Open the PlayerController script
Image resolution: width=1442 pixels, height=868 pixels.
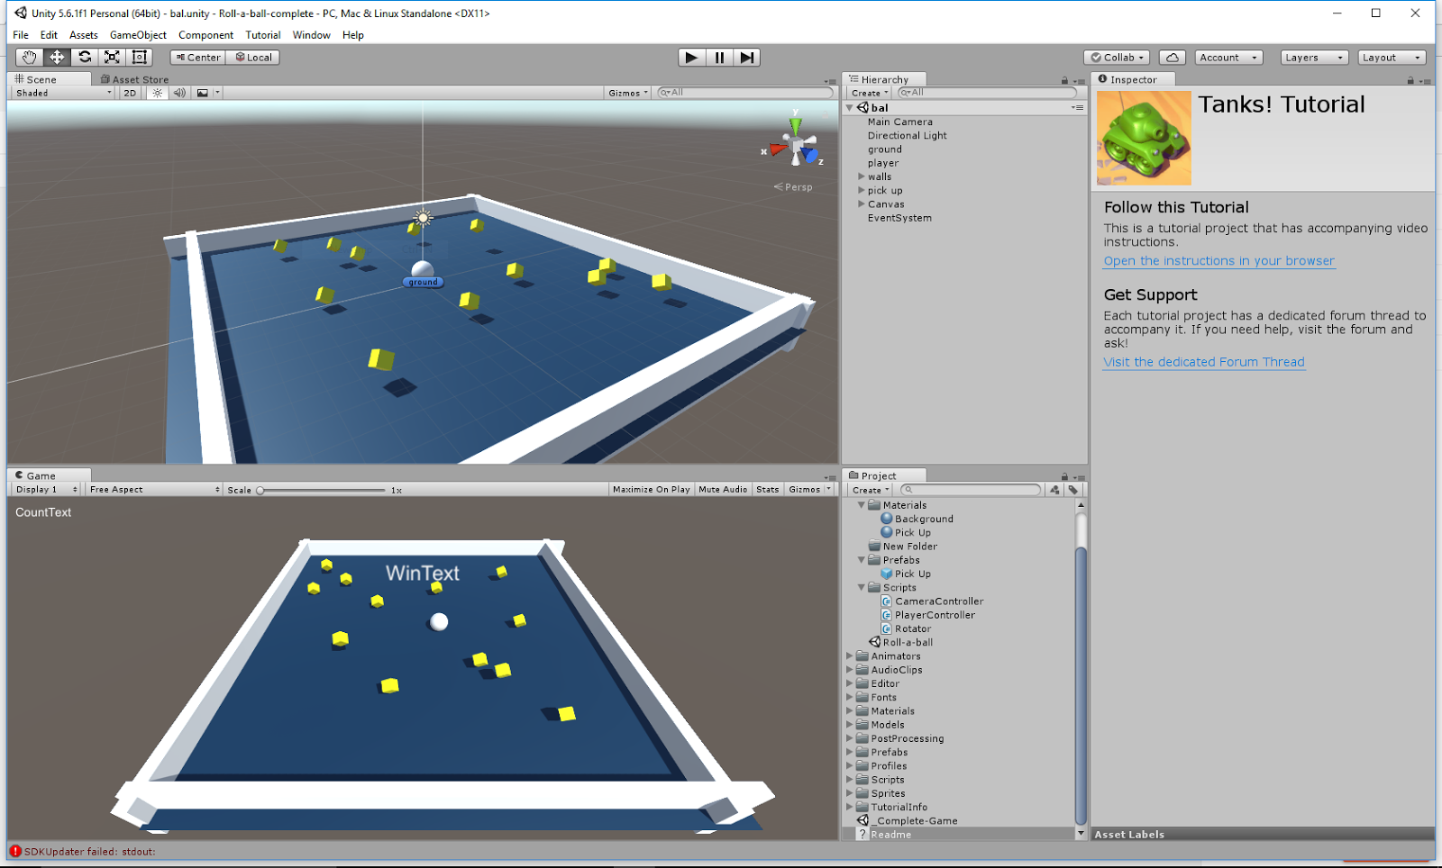coord(927,615)
